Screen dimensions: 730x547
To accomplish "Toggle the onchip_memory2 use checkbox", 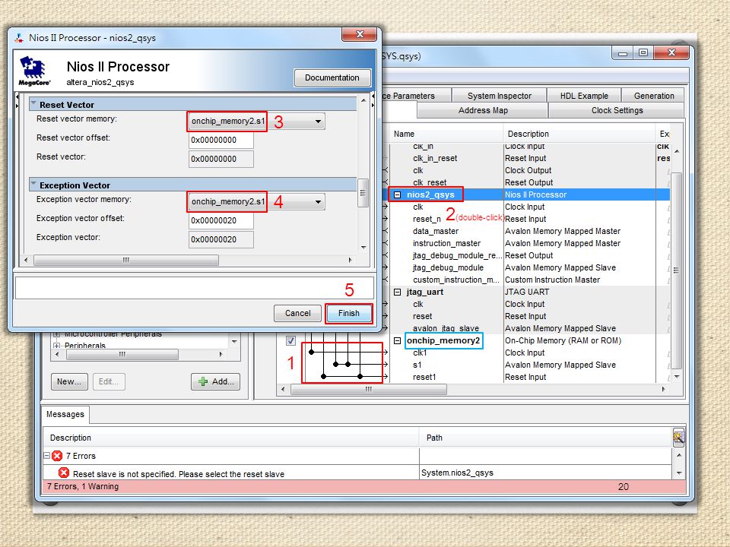I will (x=290, y=341).
